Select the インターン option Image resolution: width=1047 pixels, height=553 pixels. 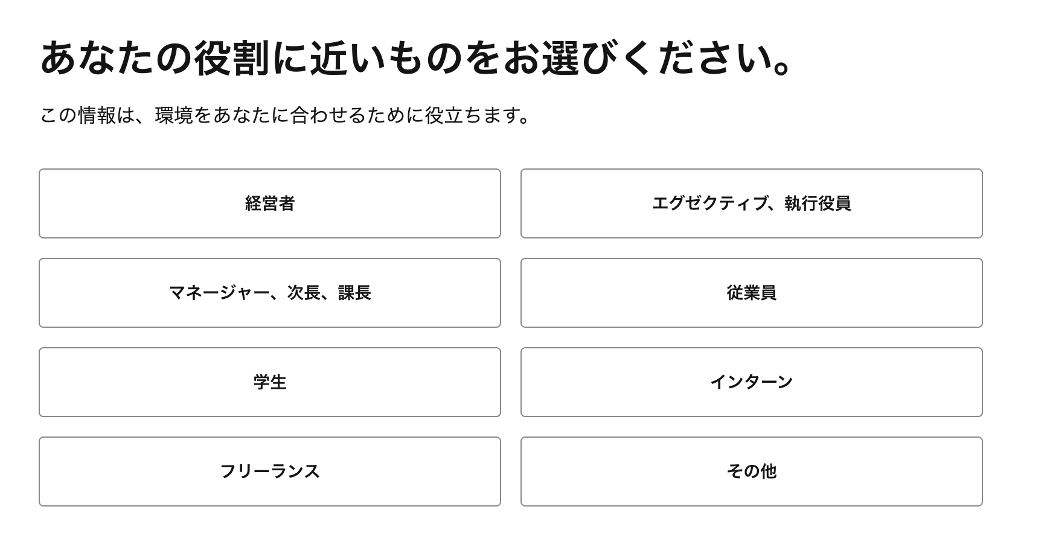point(751,382)
